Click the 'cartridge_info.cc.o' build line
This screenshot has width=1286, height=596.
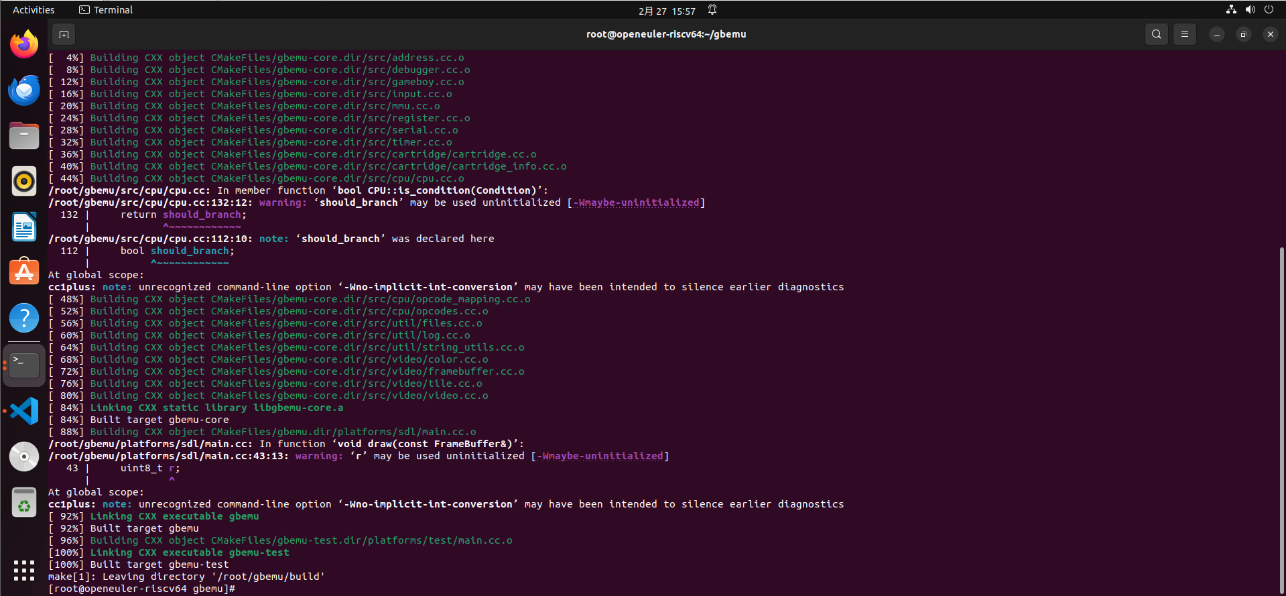308,166
